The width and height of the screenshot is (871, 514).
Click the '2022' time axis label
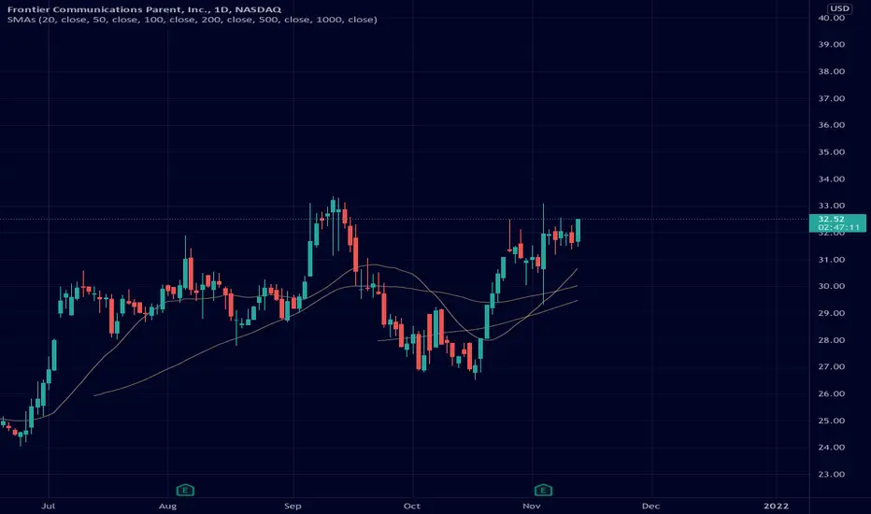click(776, 506)
